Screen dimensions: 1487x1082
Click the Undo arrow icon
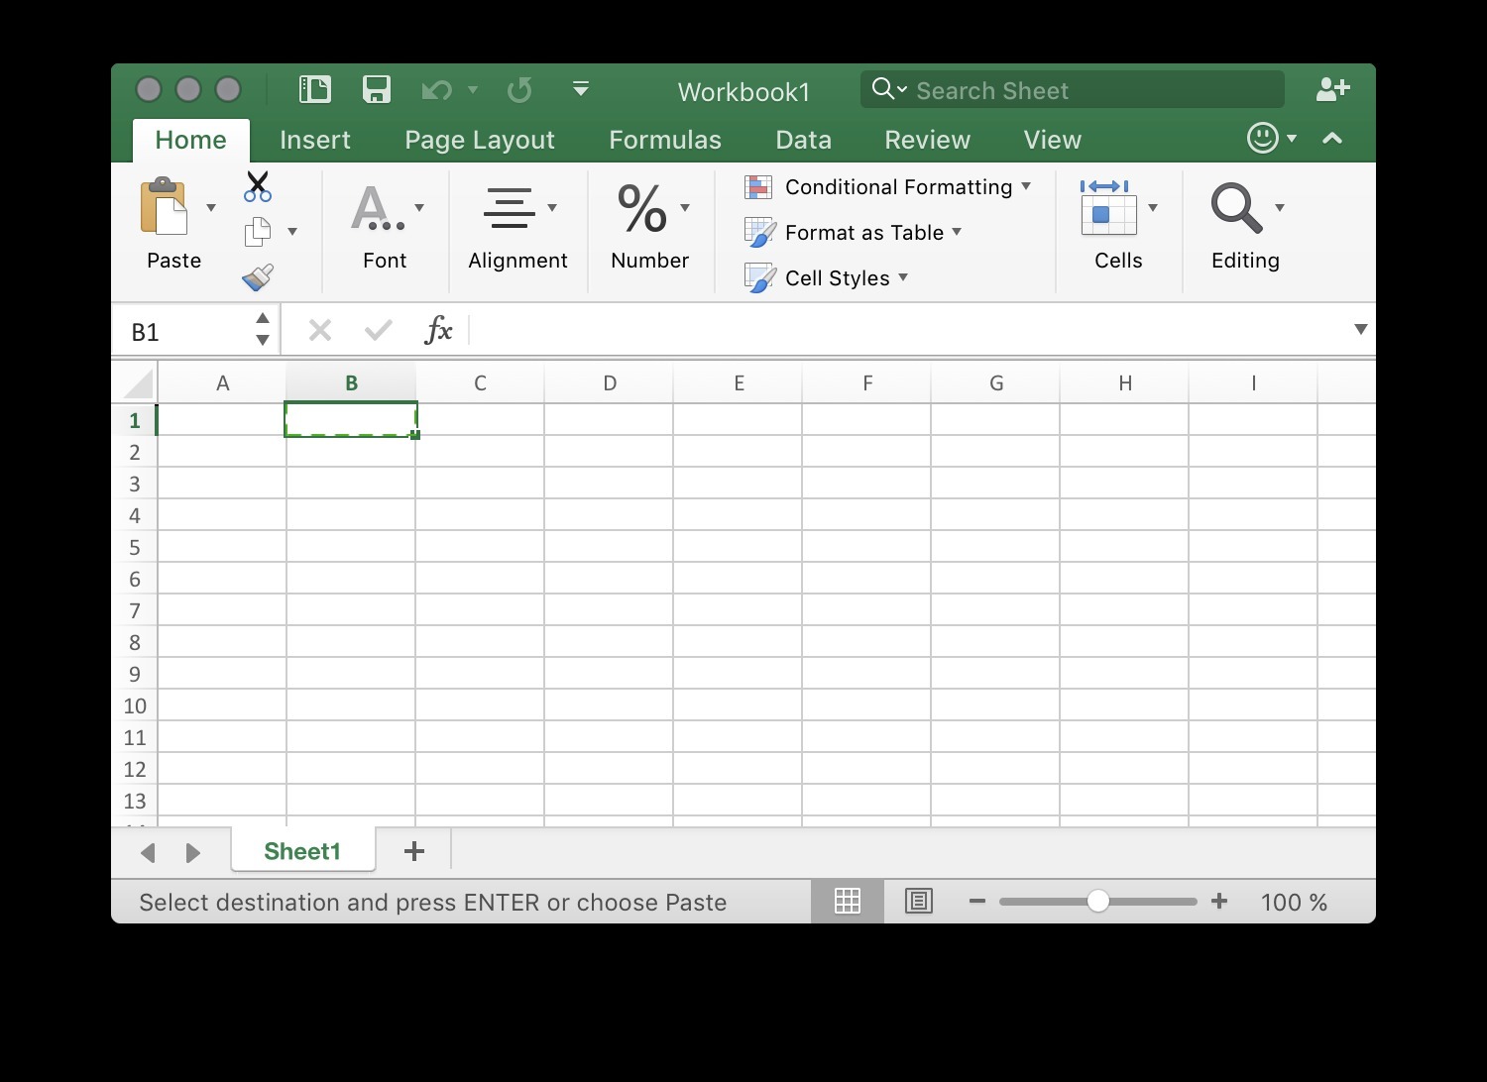pyautogui.click(x=435, y=91)
